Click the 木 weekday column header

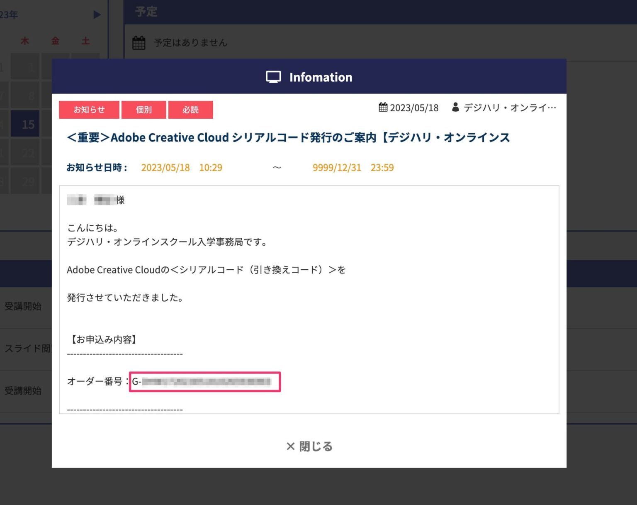(25, 41)
